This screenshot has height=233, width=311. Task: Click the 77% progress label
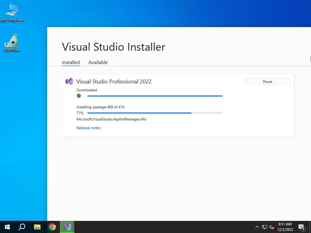[80, 113]
